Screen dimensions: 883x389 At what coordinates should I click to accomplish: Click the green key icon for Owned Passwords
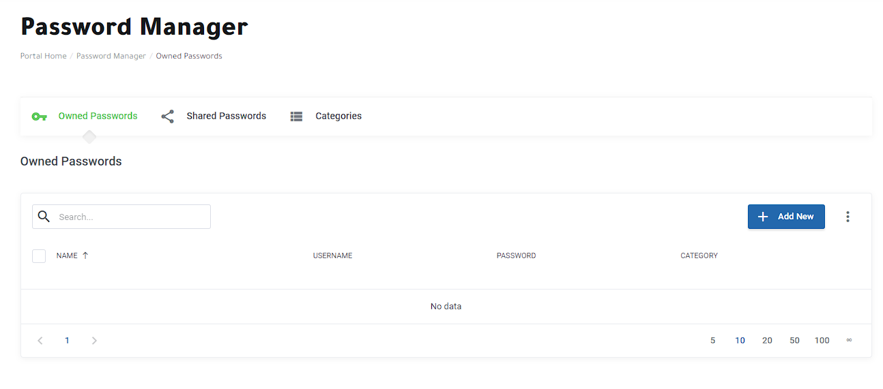coord(40,116)
